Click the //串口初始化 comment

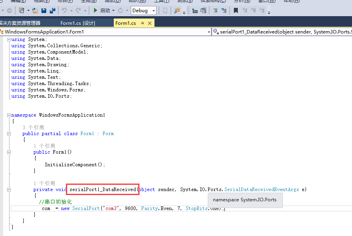coord(55,202)
